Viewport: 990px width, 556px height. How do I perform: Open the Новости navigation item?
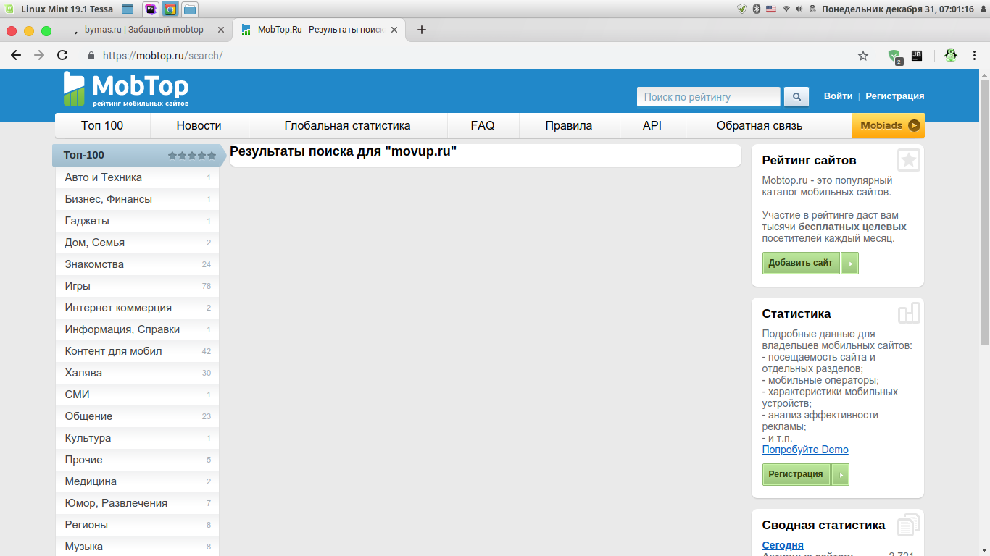tap(199, 125)
